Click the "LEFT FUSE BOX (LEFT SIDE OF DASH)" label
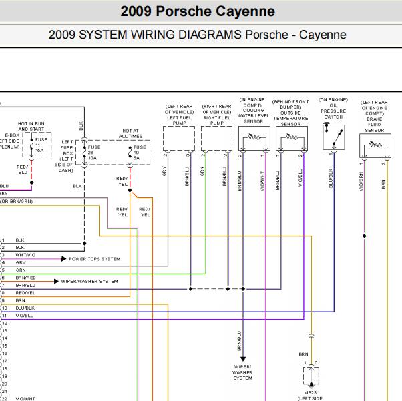This screenshot has height=401, width=402. click(x=64, y=156)
